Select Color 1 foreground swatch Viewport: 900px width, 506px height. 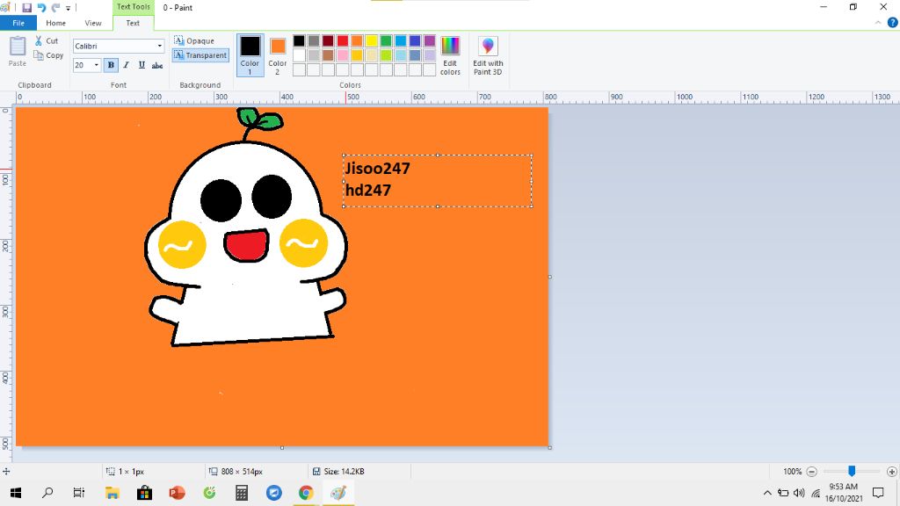tap(250, 55)
